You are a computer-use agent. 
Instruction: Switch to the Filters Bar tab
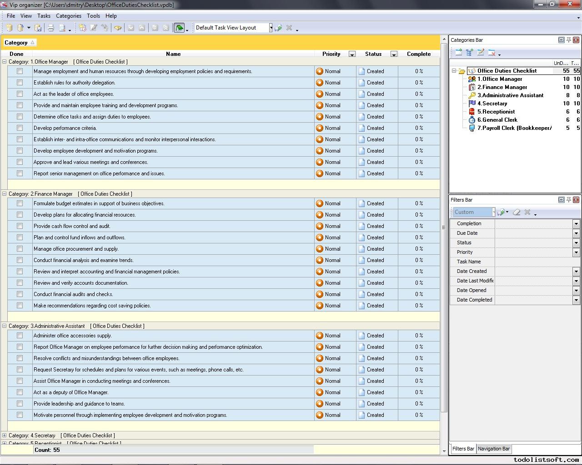pos(463,449)
